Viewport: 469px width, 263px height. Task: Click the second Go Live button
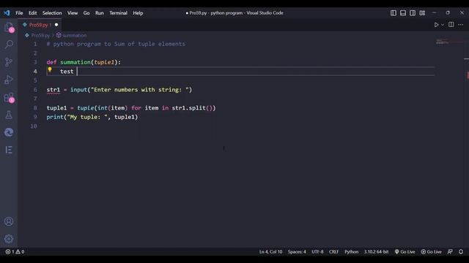(432, 251)
